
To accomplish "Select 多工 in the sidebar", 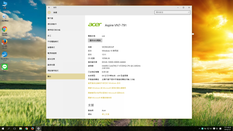I will 65,36.
